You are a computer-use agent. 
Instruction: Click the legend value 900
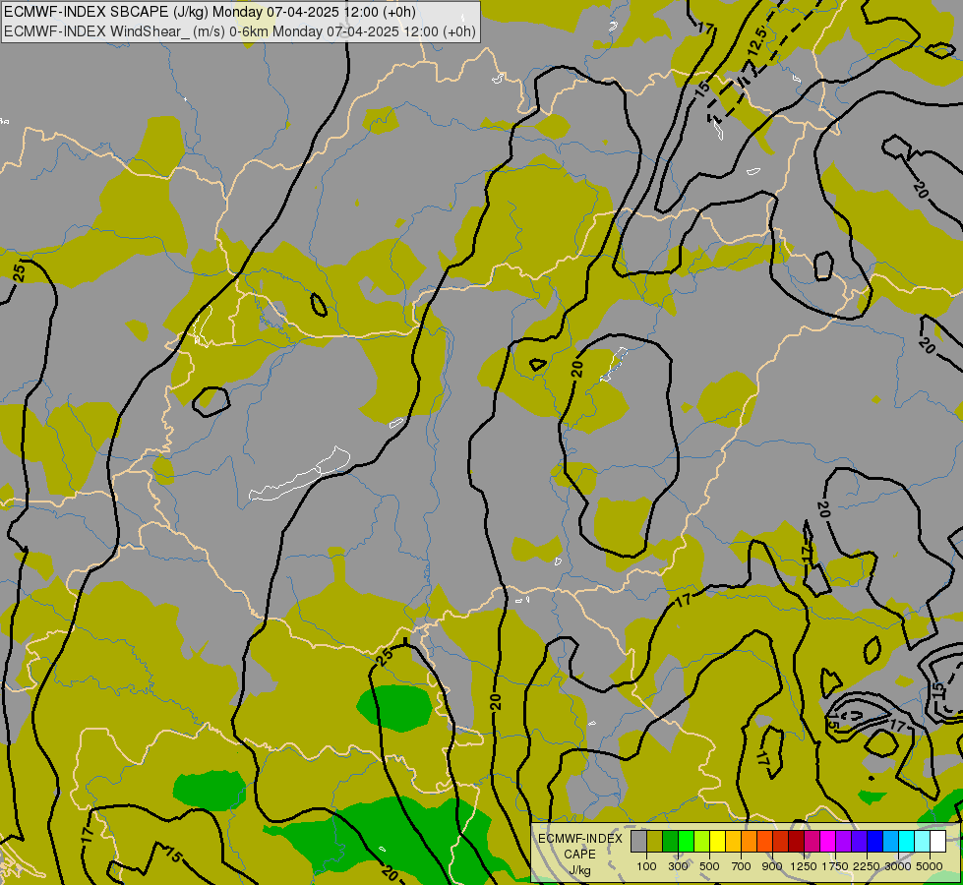point(772,866)
